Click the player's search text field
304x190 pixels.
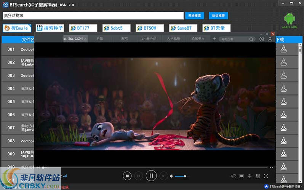tap(234, 39)
